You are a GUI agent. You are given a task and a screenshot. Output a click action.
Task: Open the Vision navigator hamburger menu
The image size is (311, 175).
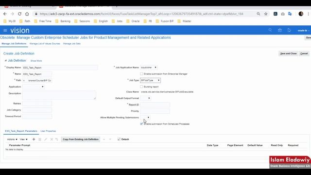tap(5, 30)
